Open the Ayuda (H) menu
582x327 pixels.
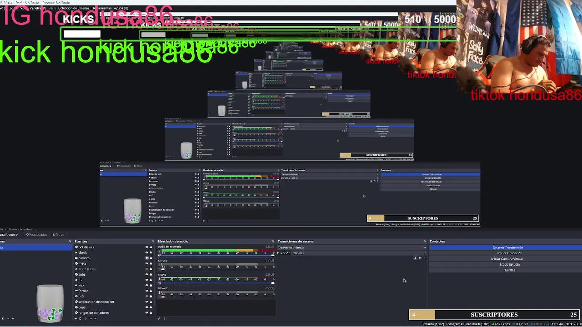tap(121, 8)
